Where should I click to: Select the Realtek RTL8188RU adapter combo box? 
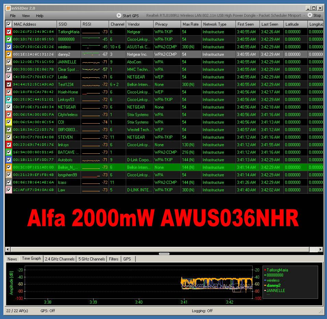pos(226,15)
